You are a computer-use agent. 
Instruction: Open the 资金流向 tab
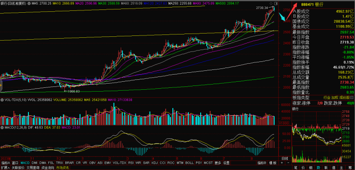point(48,168)
